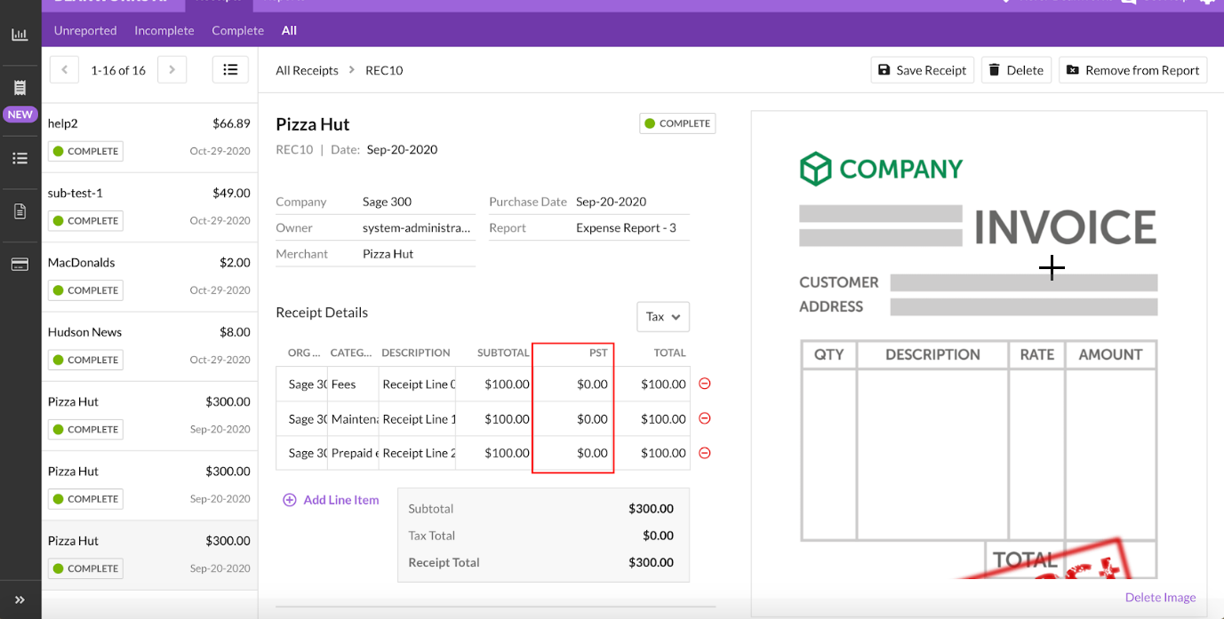
Task: Switch to the Complete tab
Action: point(237,30)
